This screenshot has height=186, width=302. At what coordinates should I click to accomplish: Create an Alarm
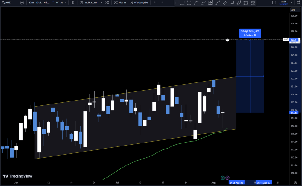(x=120, y=2)
